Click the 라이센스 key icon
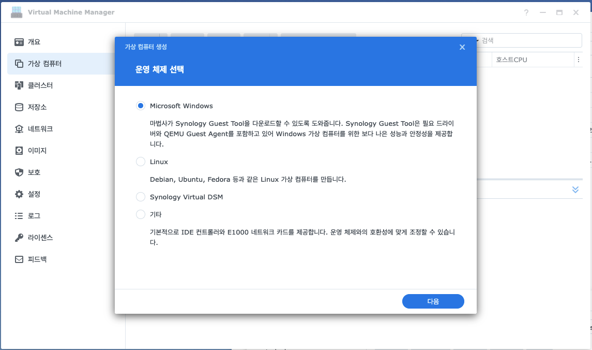 pos(19,237)
